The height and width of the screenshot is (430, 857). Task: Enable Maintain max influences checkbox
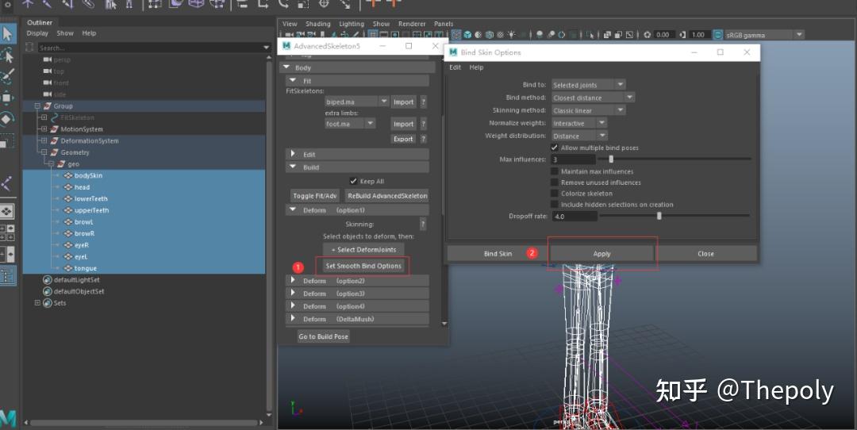point(554,171)
